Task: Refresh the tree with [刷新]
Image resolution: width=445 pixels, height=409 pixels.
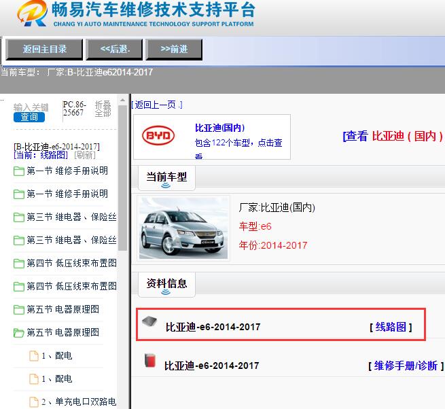Action: click(x=84, y=155)
